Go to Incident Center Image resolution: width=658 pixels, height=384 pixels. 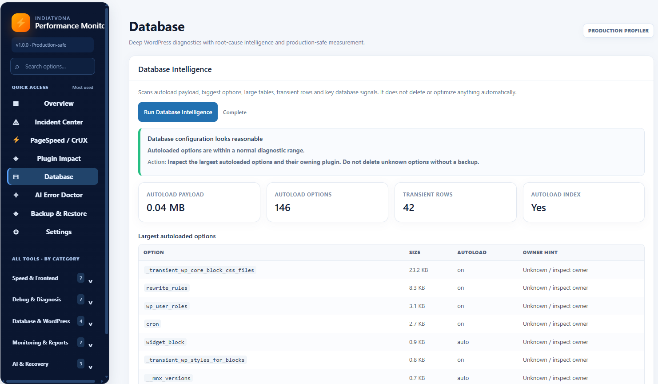point(53,122)
